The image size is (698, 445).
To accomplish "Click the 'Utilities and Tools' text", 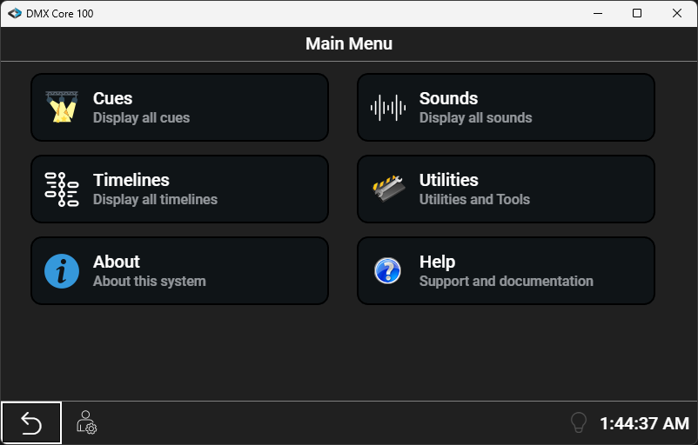I will 474,200.
